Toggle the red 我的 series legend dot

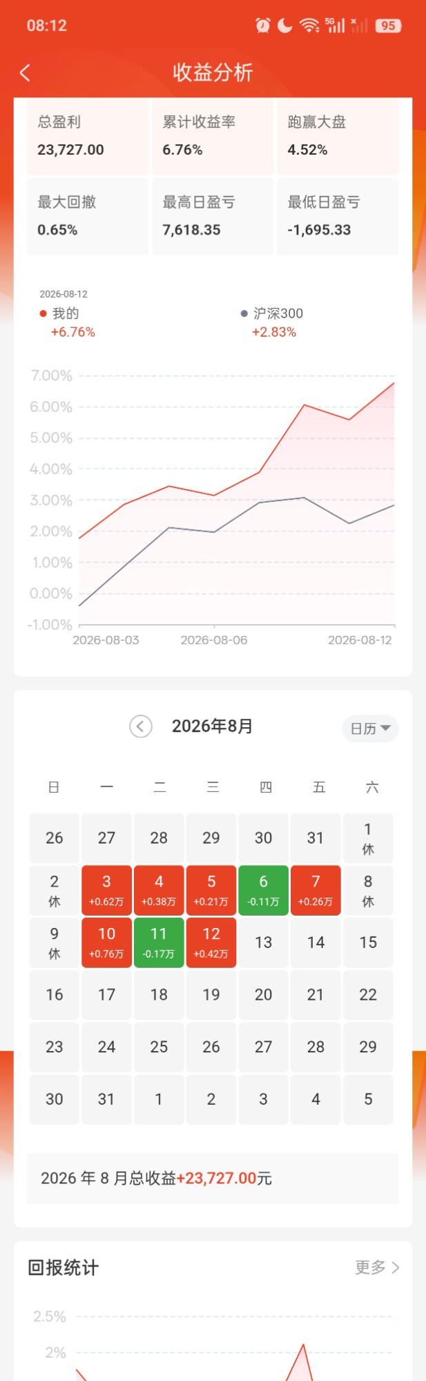click(43, 313)
